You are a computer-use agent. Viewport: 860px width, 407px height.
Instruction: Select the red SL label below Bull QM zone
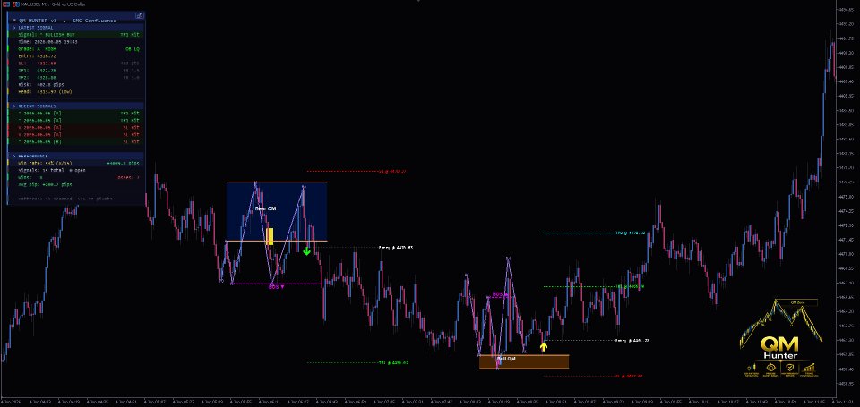coord(629,377)
